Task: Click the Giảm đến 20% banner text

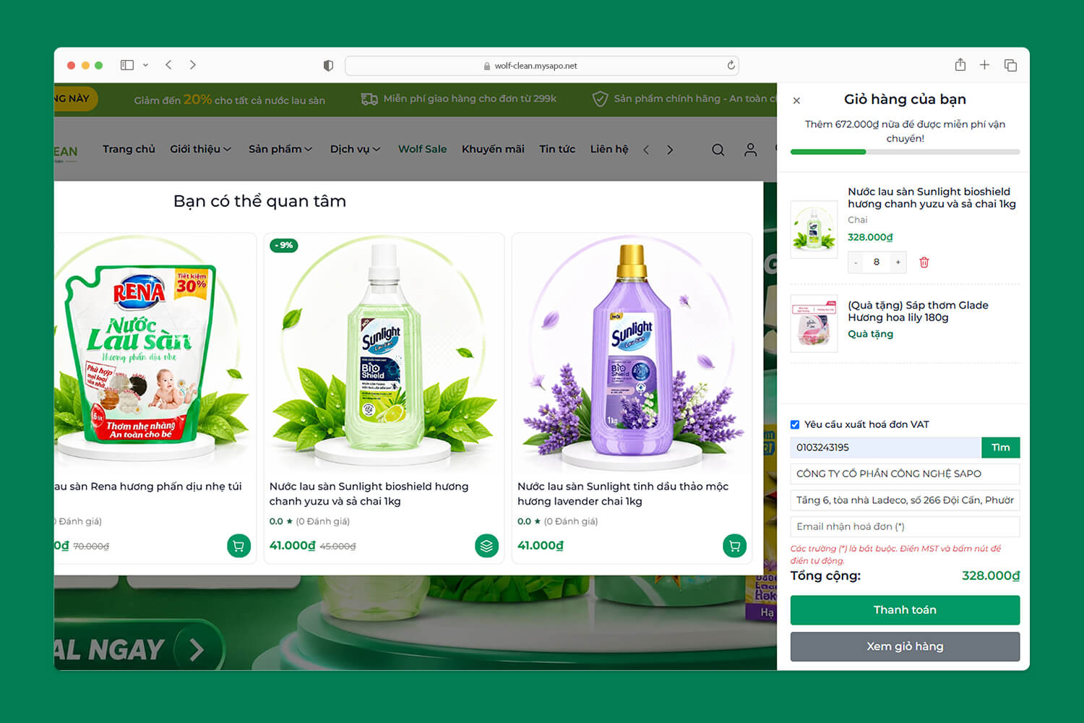Action: (230, 100)
